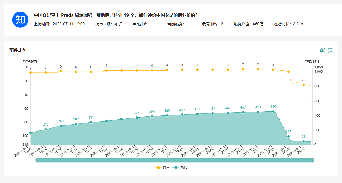Screen dimensions: 342x183
Task: Click the blue Zhihu logo
Action: [x=20, y=20]
